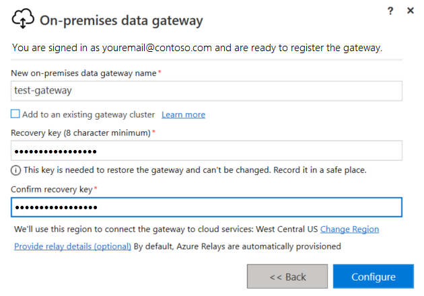
Task: Click the cloud gateway logo icon
Action: [x=23, y=21]
